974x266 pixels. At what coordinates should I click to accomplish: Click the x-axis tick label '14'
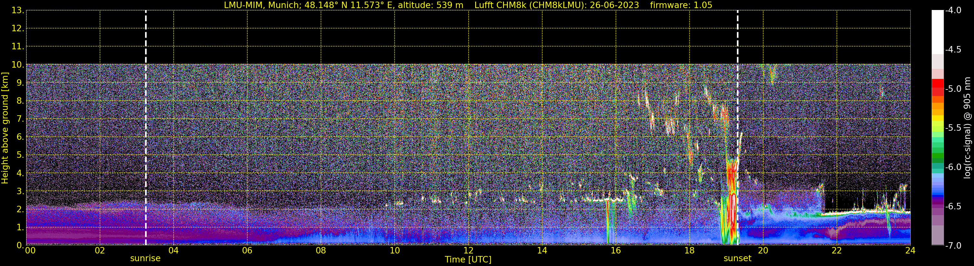coord(542,251)
